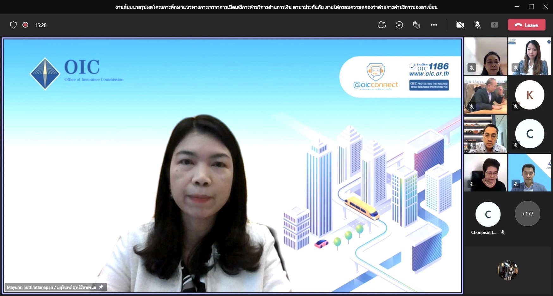The width and height of the screenshot is (553, 296).
Task: Select the man with glasses video tile
Action: coord(486,134)
